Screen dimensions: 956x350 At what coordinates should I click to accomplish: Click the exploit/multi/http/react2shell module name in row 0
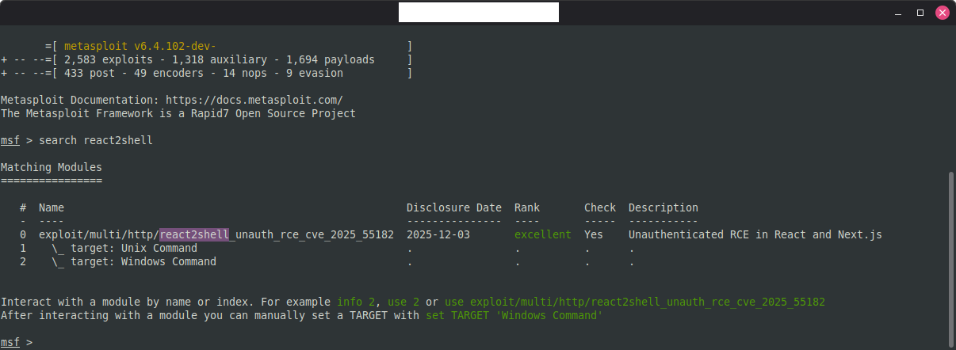coord(216,234)
